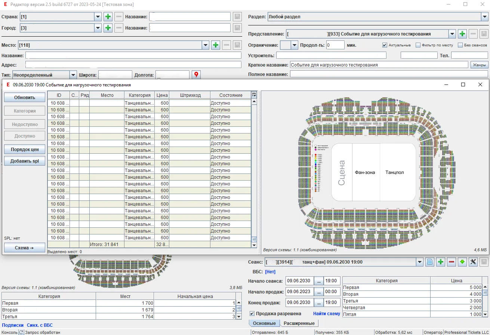Remove session with the red minus icon
490x335 pixels.
(x=452, y=262)
